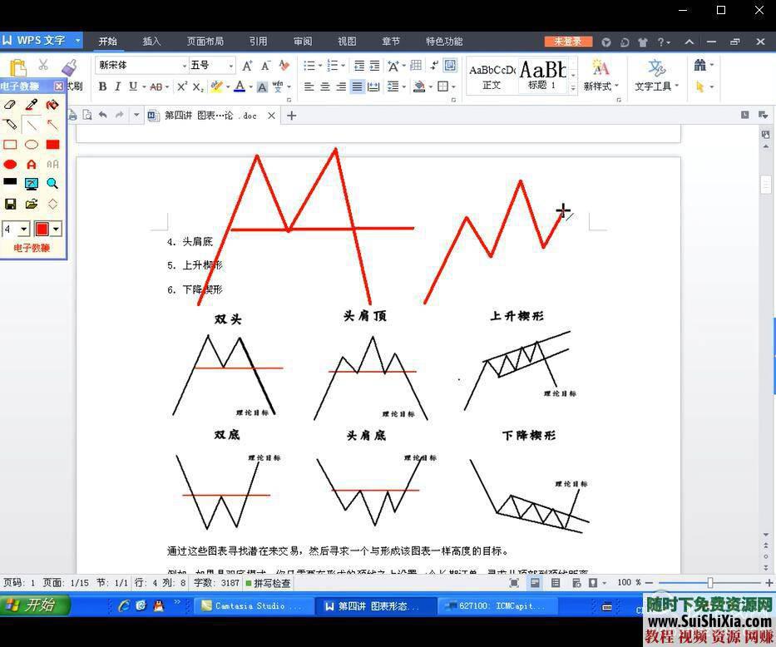Click the Camtasia Studio taskbar button
The height and width of the screenshot is (647, 776).
pos(253,606)
